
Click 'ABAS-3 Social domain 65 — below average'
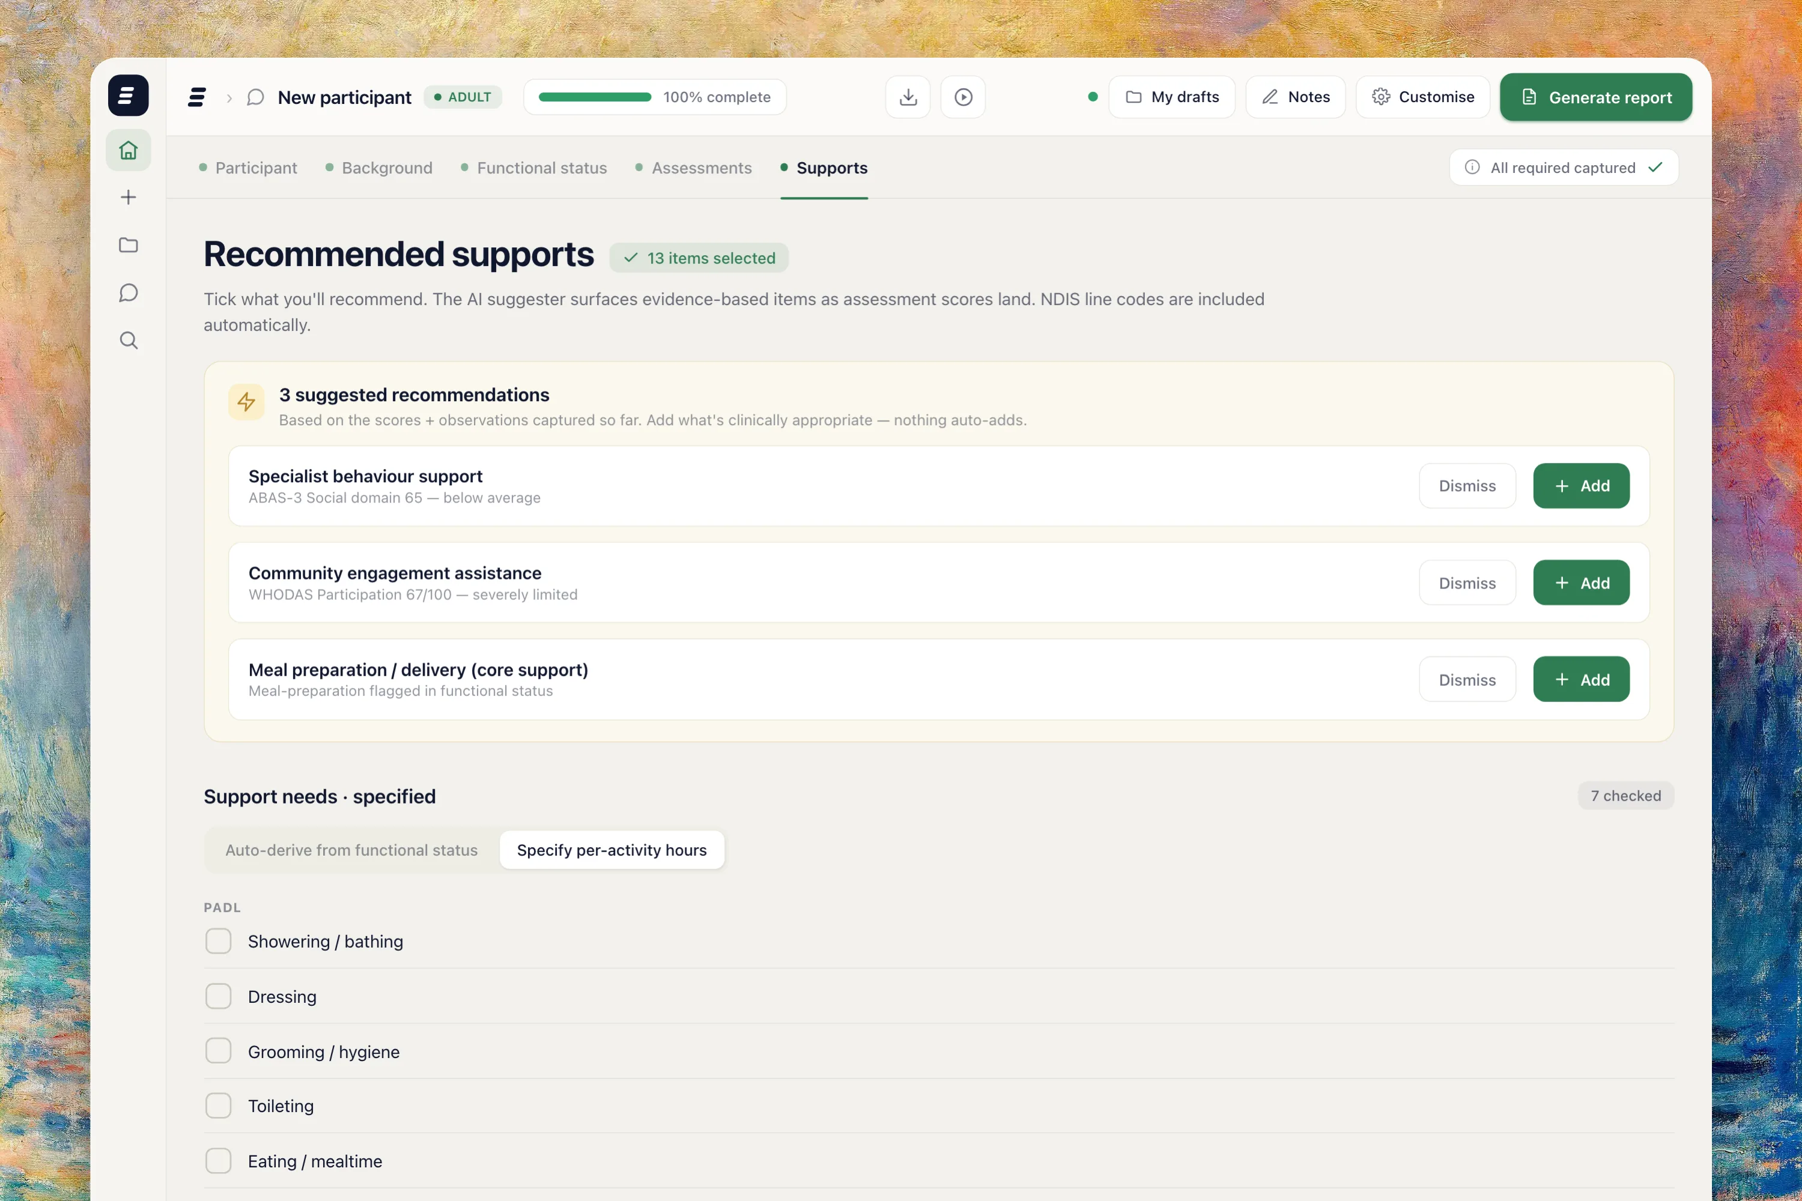coord(395,498)
